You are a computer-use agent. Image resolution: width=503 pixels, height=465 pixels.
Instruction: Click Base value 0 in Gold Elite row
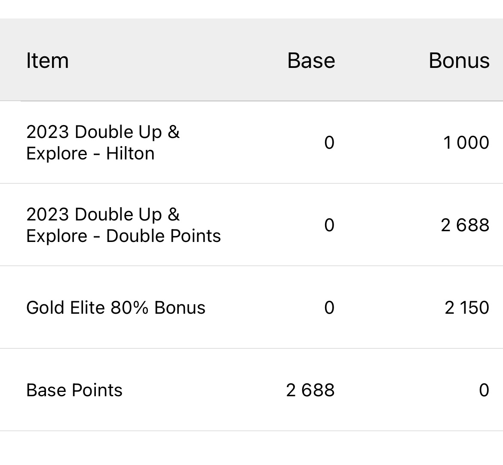click(x=329, y=308)
